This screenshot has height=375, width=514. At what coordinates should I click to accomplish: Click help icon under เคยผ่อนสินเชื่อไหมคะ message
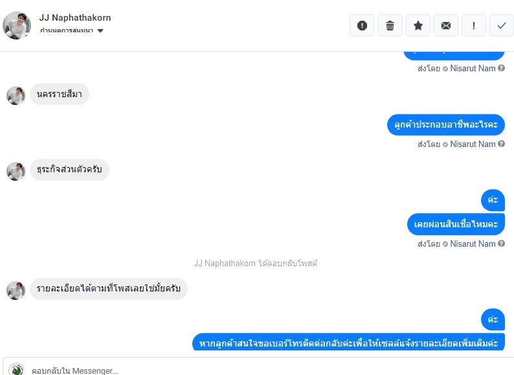pyautogui.click(x=501, y=244)
